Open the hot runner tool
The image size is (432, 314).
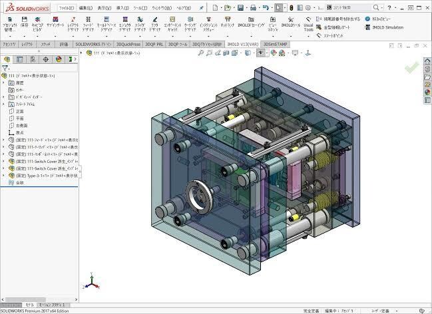[x=228, y=22]
